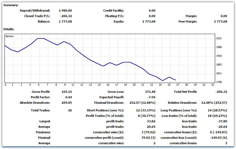The width and height of the screenshot is (236, 149).
Task: Click the Profit Factor value 0.44
Action: coord(69,97)
